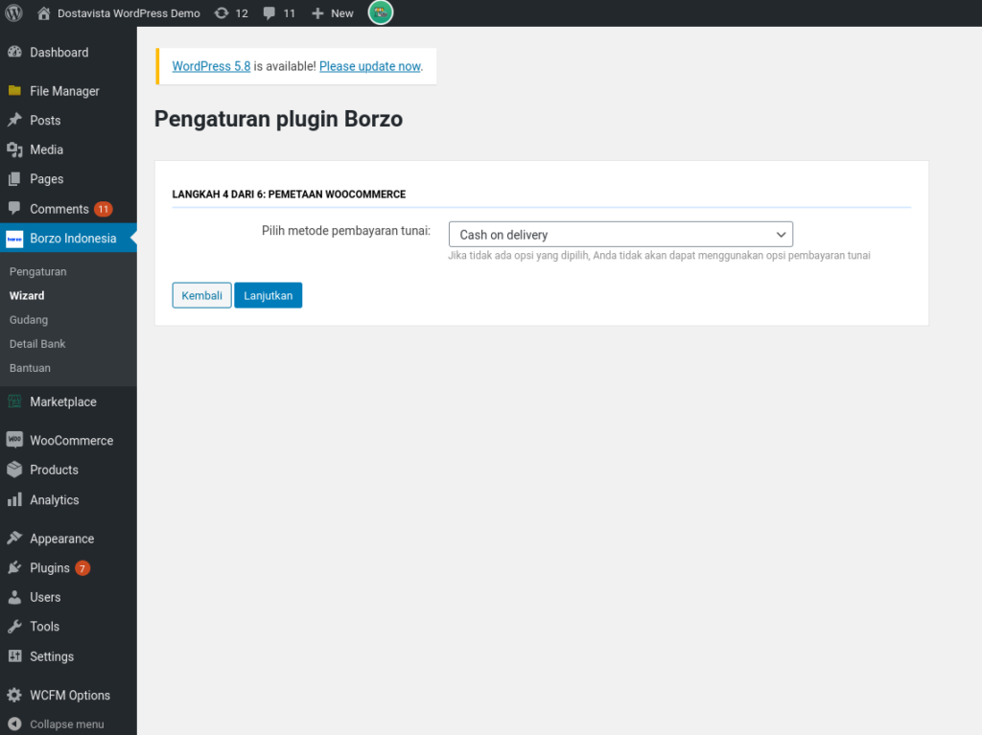
Task: Click the updates refresh icon
Action: (x=222, y=13)
